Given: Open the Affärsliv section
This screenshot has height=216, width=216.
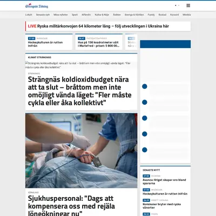Looking at the screenshot, I should (86, 15).
